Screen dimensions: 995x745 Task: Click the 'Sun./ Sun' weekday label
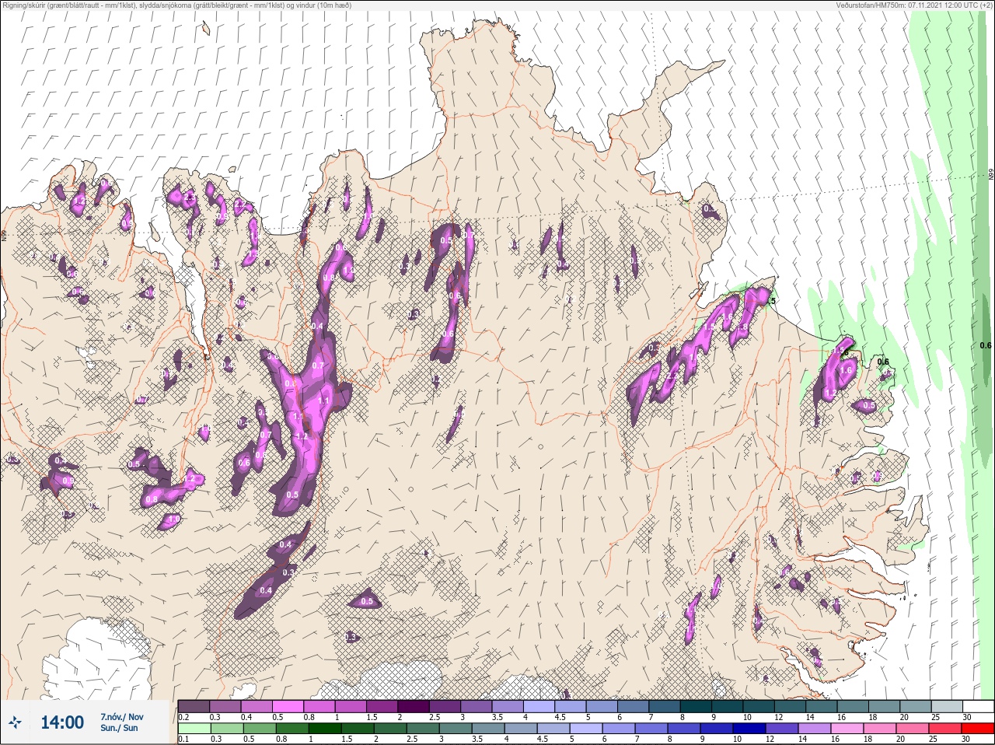pos(119,728)
